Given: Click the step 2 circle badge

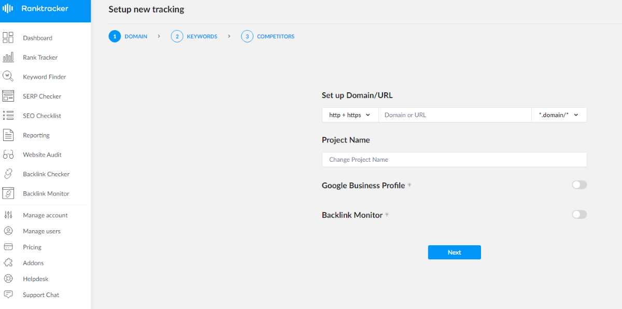Looking at the screenshot, I should coord(177,36).
